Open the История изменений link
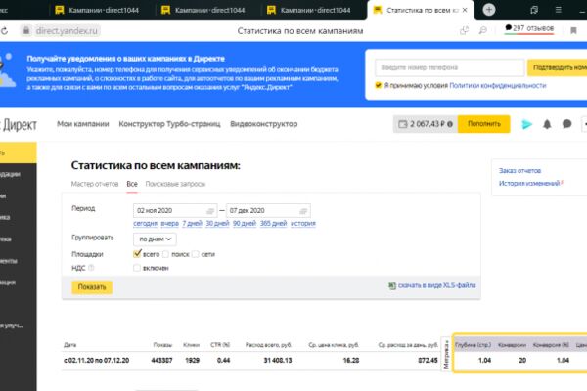587x391 pixels. (x=529, y=183)
